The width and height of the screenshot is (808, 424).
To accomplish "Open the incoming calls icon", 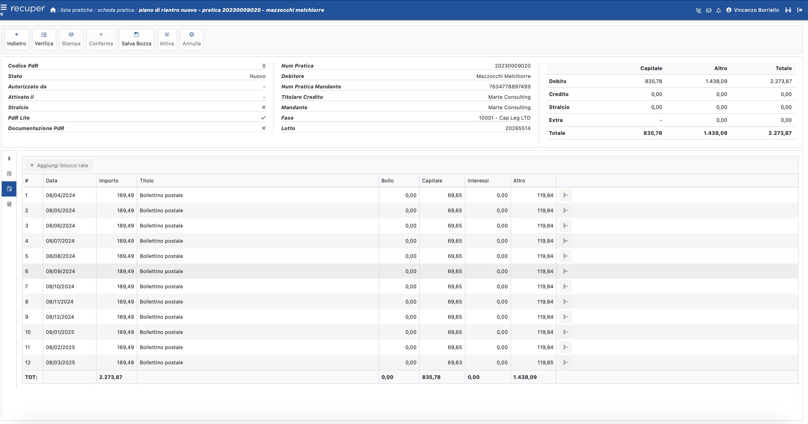I will (698, 10).
